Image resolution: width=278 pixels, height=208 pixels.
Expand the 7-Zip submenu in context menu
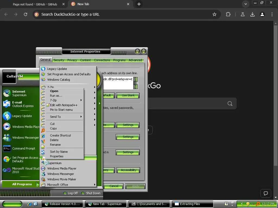[x=64, y=100]
